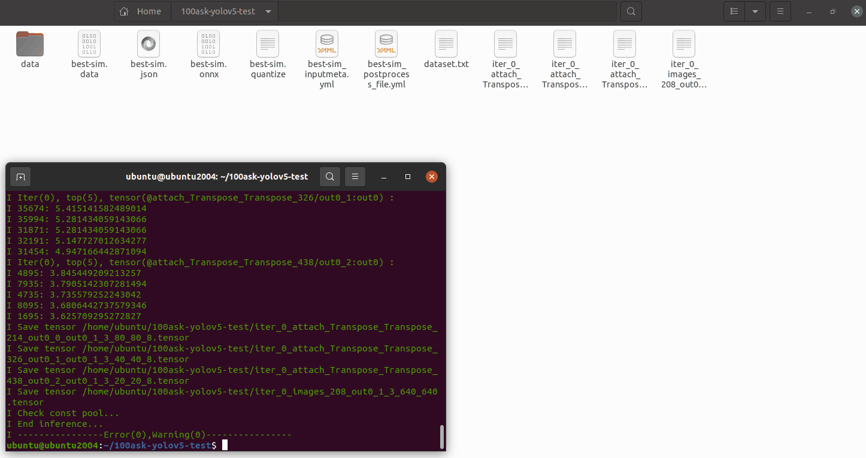Click the Home button in the path bar
This screenshot has width=866, height=458.
[x=142, y=11]
